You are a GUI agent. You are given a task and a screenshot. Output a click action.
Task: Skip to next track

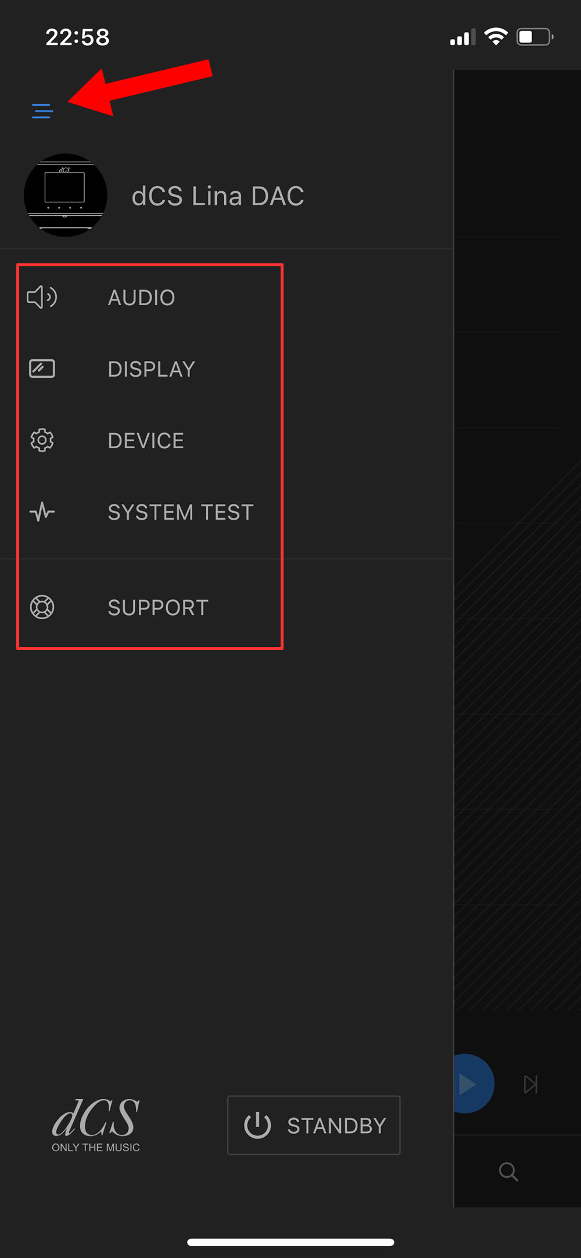pyautogui.click(x=530, y=1084)
